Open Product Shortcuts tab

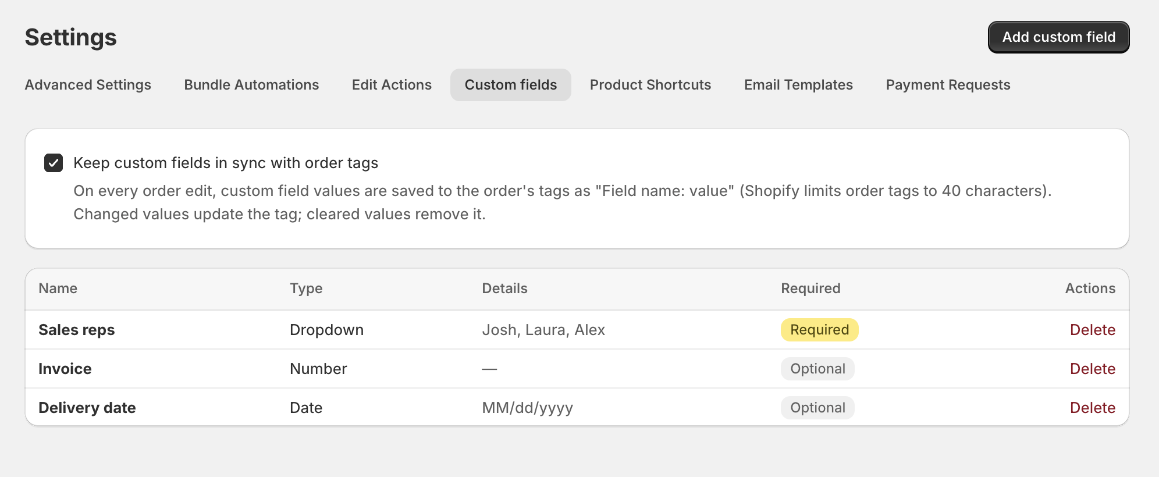[650, 85]
